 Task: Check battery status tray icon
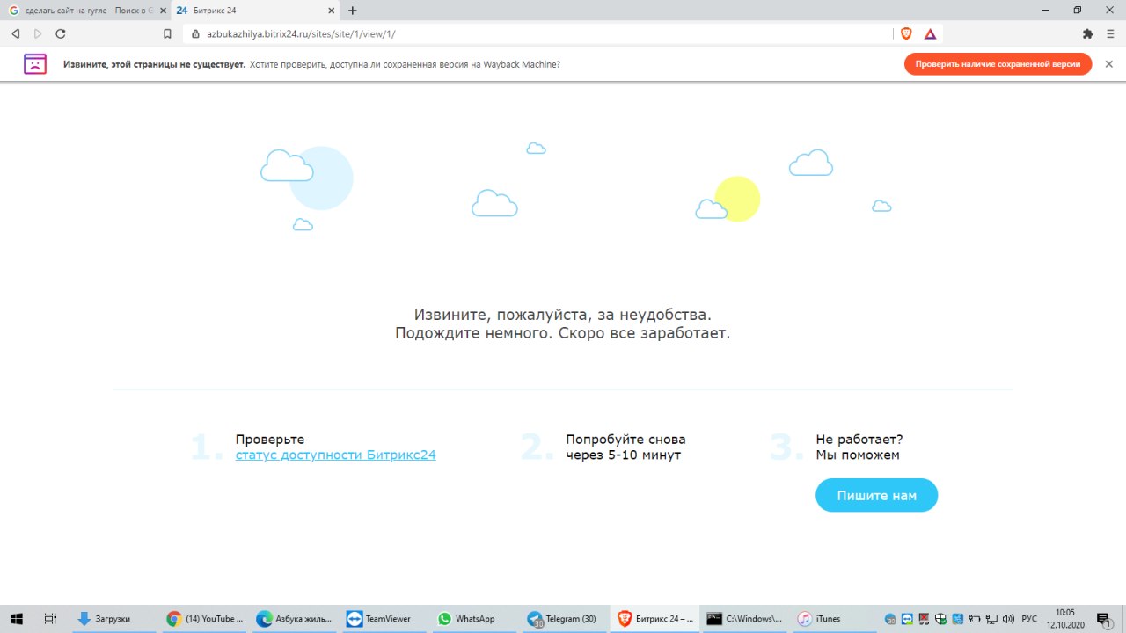[974, 619]
